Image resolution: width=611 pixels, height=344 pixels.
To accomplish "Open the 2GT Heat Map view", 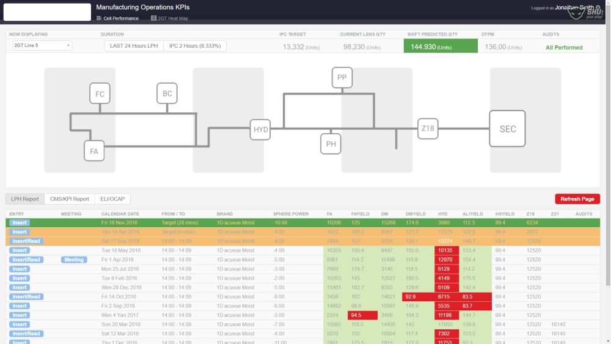I will 169,18.
